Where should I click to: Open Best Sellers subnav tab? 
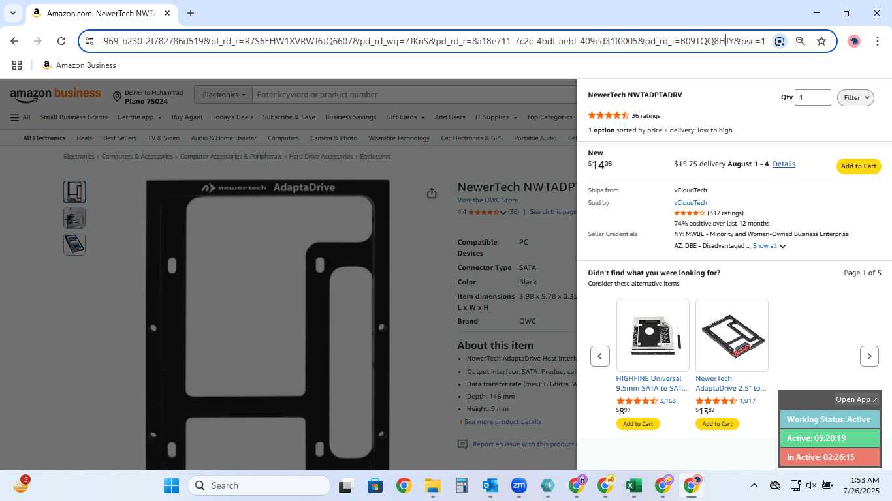point(119,138)
